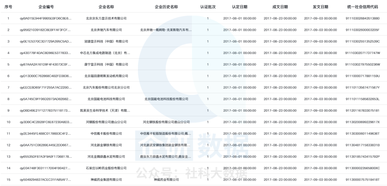387x186 pixels.
Task: Select company name 河北金隅鼎鑫水泥有限公司
Action: point(106,157)
